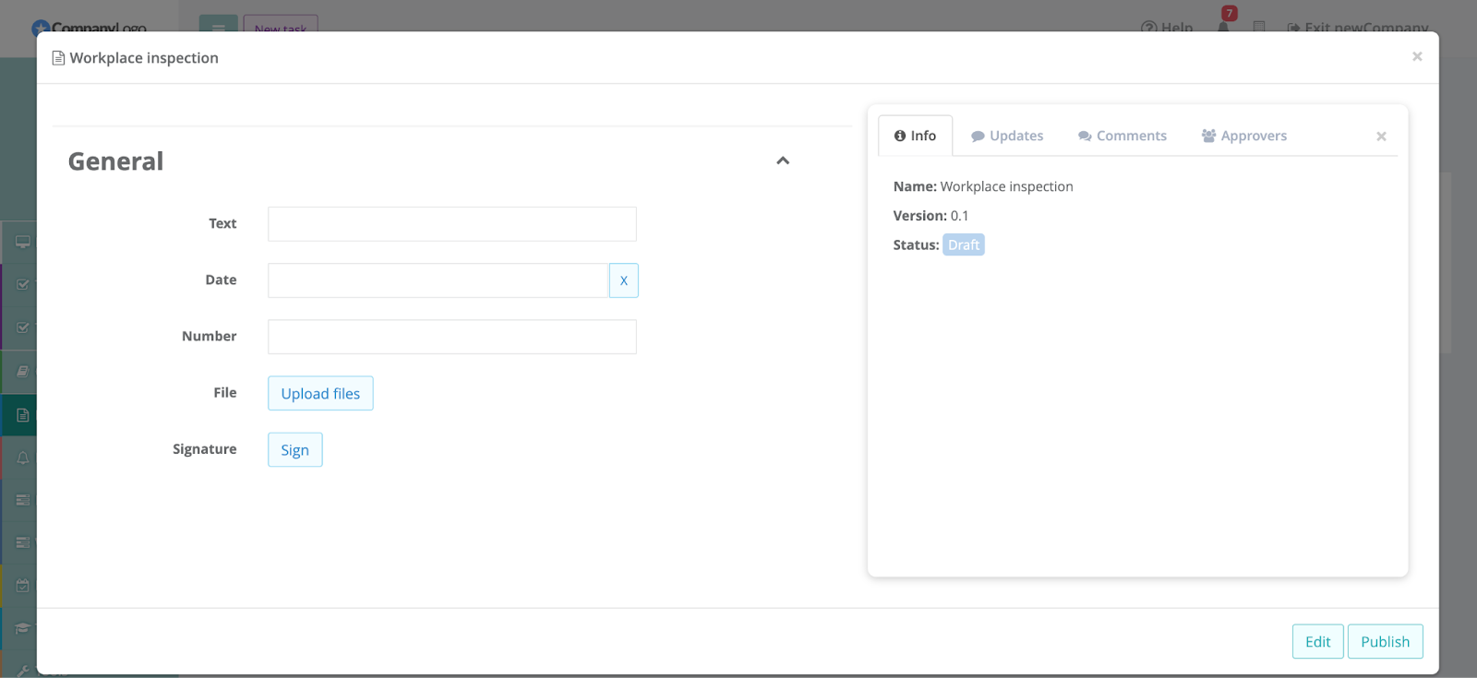This screenshot has height=678, width=1477.
Task: Open the first checkbox icon in sidebar
Action: 23,285
